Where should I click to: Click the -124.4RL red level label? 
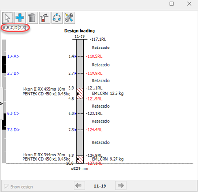[x=94, y=130]
